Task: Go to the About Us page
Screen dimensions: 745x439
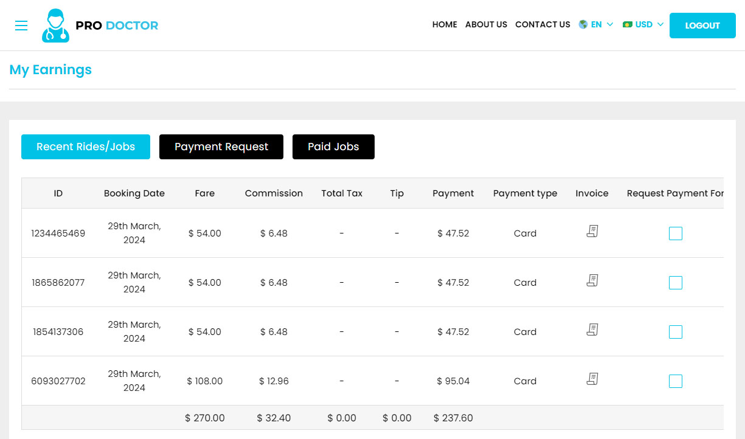Action: (x=486, y=25)
